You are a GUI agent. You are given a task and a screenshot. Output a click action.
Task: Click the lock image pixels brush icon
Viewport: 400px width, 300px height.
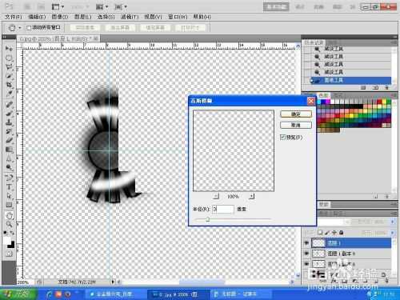[328, 233]
